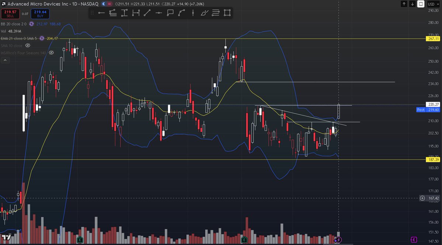Click the AMD symbol logo icon
The width and height of the screenshot is (442, 245).
3,4
